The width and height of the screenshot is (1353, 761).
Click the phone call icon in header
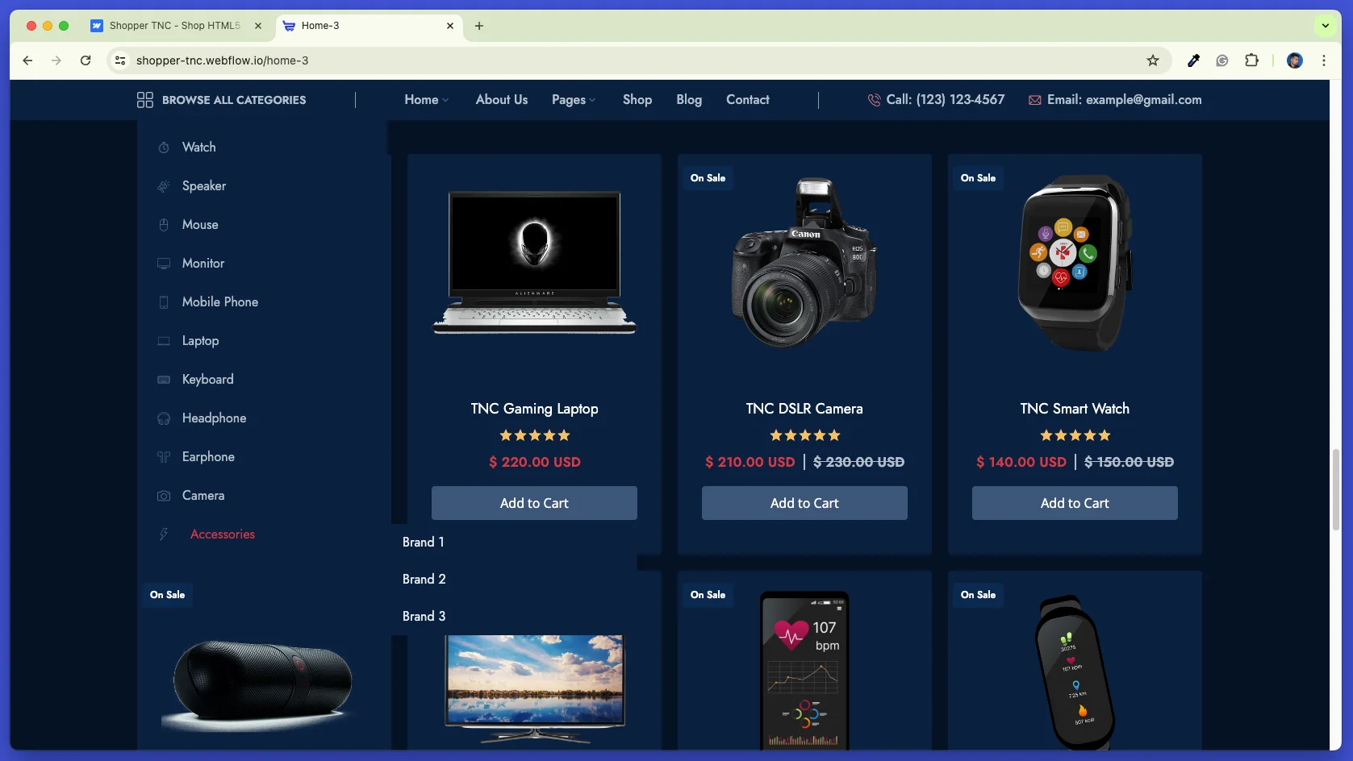click(874, 100)
